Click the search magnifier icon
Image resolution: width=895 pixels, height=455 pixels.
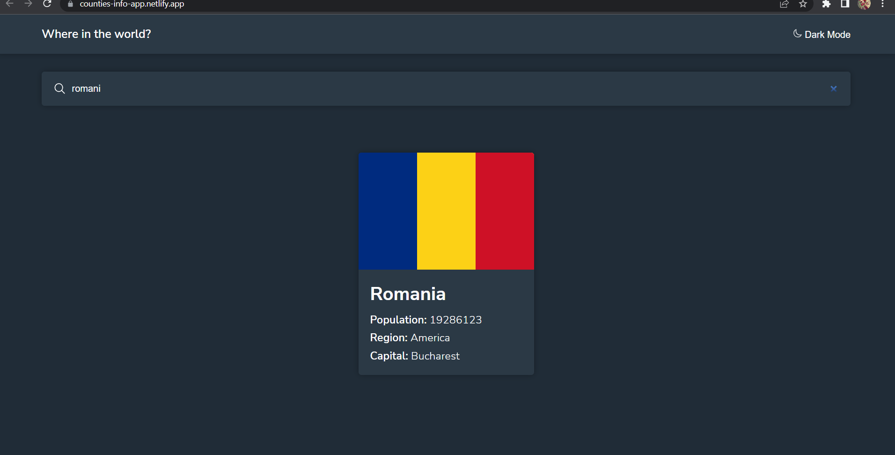click(x=59, y=88)
